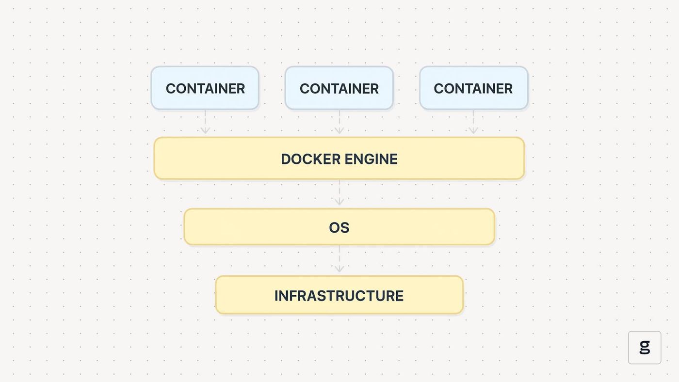This screenshot has width=679, height=382.
Task: Click dashed arrow under left container
Action: coord(205,122)
